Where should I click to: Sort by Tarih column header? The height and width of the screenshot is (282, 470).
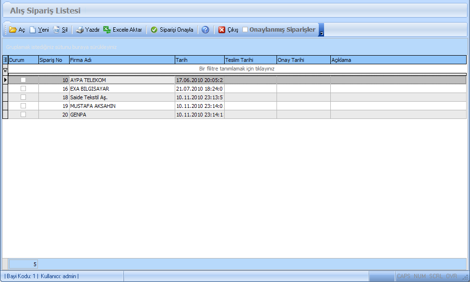(199, 60)
